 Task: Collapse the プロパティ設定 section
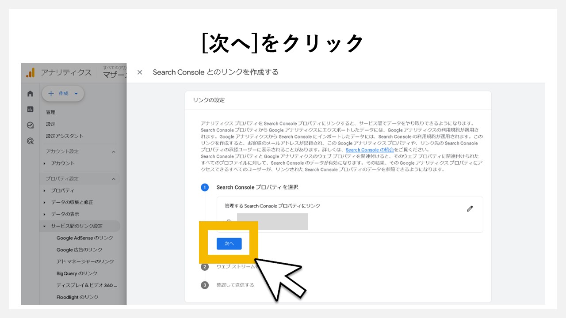[114, 178]
